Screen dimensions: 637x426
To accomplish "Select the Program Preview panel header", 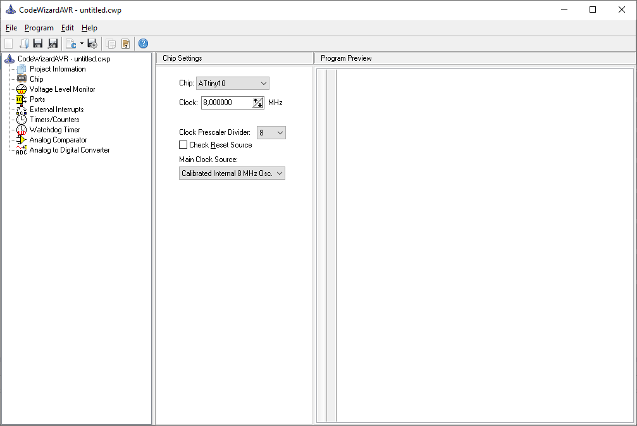I will 475,58.
